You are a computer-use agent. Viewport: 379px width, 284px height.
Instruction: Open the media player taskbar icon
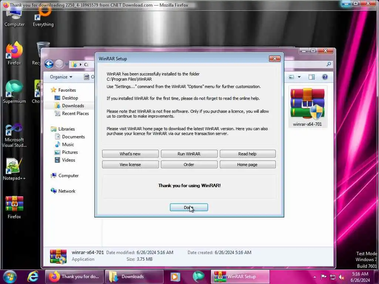[175, 277]
